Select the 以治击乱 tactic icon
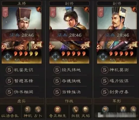Viewport: 139px width, 120px height. 10,109
